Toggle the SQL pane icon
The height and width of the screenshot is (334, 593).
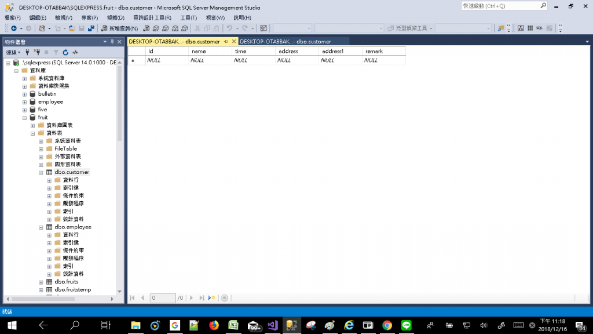coord(540,28)
